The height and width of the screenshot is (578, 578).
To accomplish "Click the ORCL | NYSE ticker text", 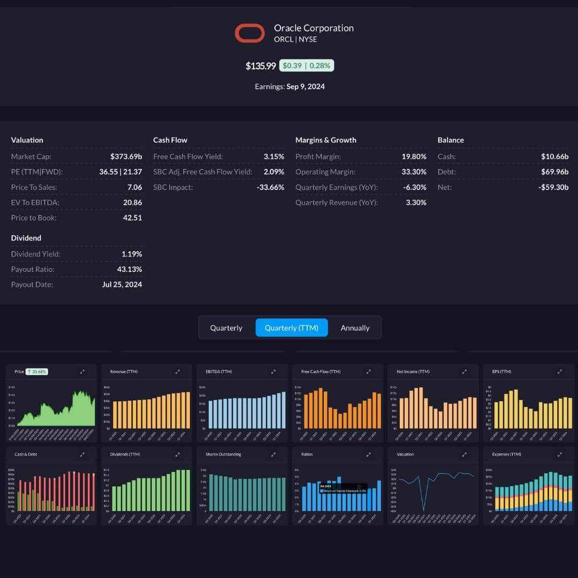I will coord(295,40).
